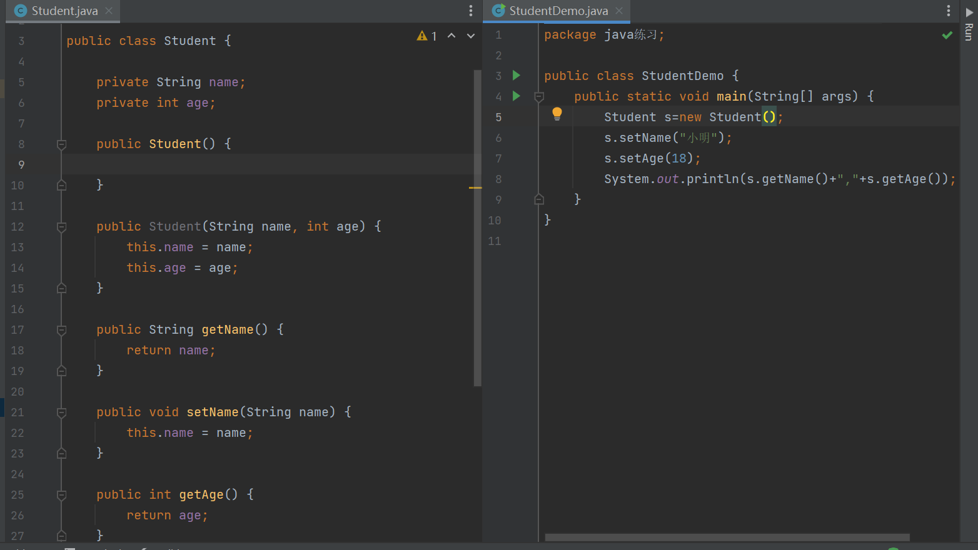This screenshot has width=978, height=550.
Task: Click 'main' method name in StudentDemo
Action: pyautogui.click(x=732, y=96)
